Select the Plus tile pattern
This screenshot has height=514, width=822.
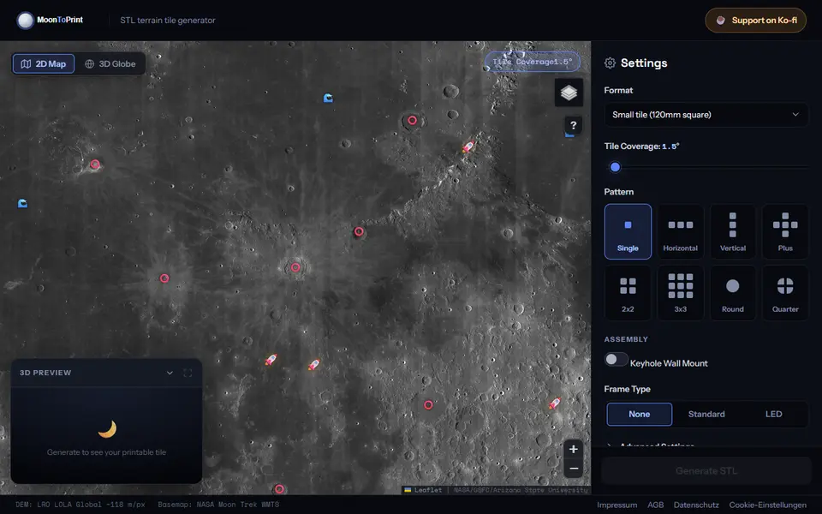point(785,232)
